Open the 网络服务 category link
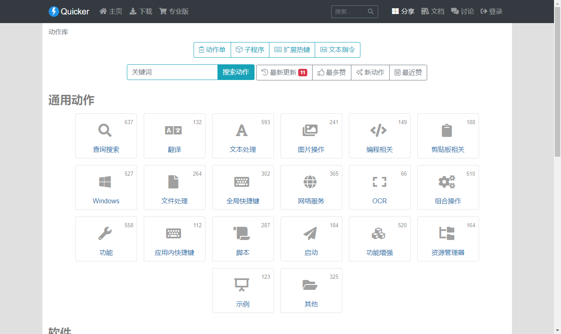 [311, 201]
